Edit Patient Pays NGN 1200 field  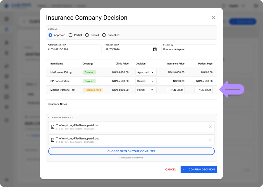tap(203, 90)
